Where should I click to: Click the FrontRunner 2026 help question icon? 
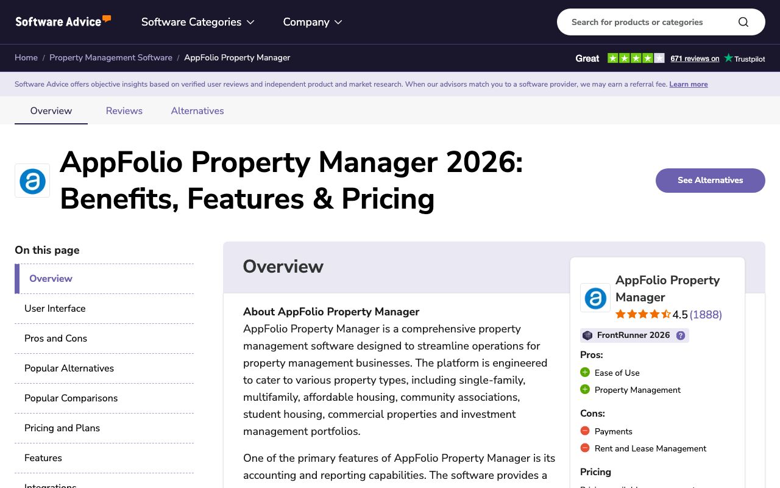pos(681,335)
